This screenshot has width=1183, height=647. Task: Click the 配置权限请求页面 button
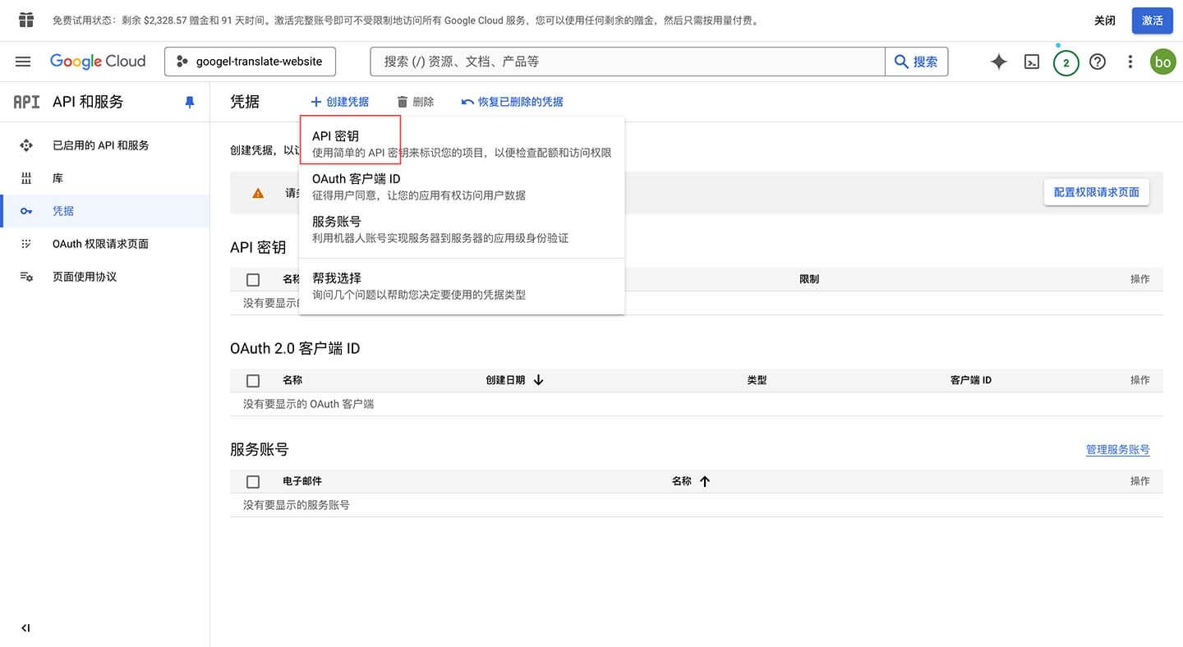click(x=1097, y=192)
